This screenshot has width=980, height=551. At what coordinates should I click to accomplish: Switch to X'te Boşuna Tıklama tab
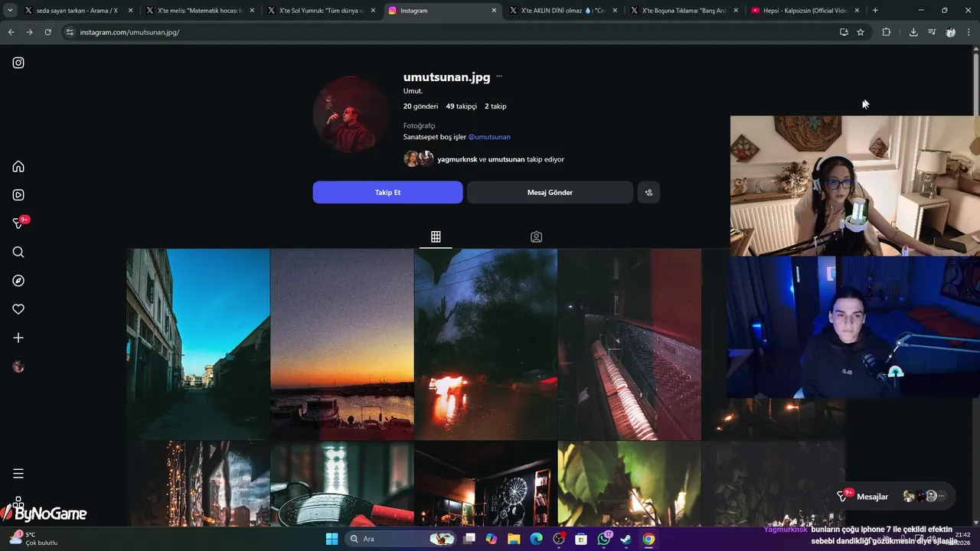point(684,11)
